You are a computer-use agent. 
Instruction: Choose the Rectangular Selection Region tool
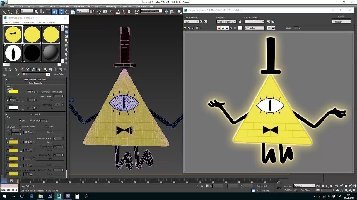pos(48,12)
